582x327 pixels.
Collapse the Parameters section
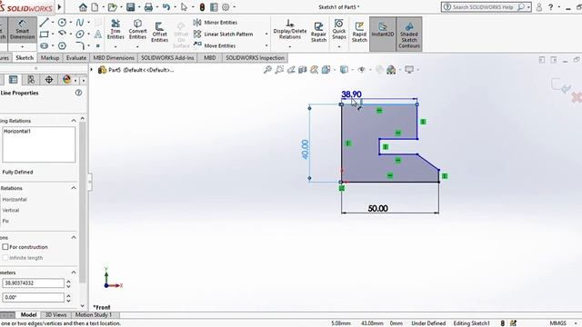point(74,272)
